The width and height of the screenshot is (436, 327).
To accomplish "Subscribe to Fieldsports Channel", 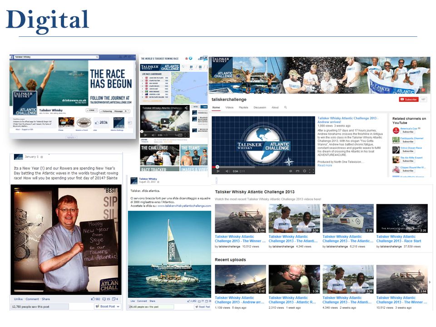I will tap(408, 142).
